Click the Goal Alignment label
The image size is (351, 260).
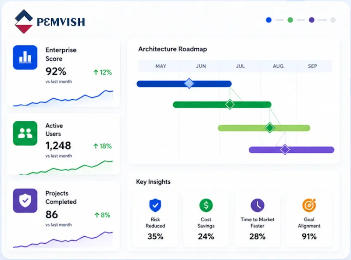tap(309, 223)
